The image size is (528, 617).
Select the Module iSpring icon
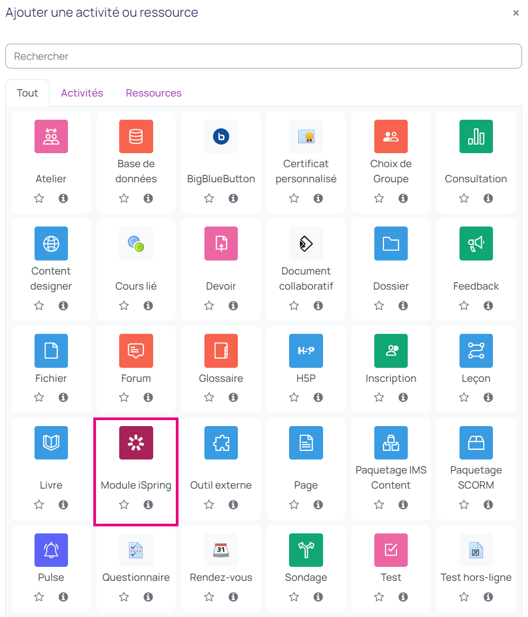[136, 443]
